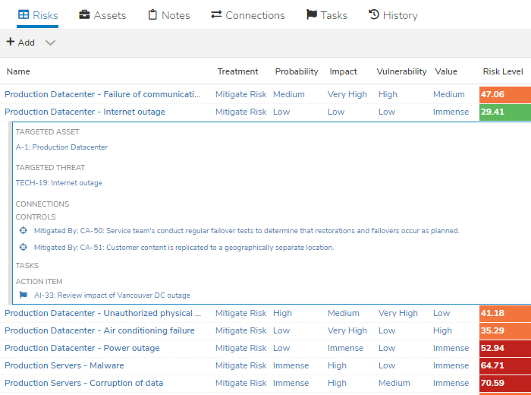Expand the Power outage risk row
531x395 pixels.
(x=82, y=348)
